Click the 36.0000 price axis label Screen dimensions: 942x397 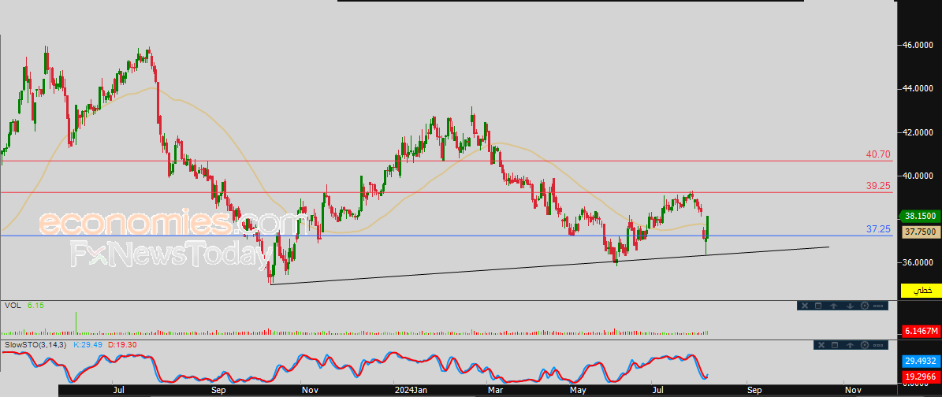click(919, 262)
